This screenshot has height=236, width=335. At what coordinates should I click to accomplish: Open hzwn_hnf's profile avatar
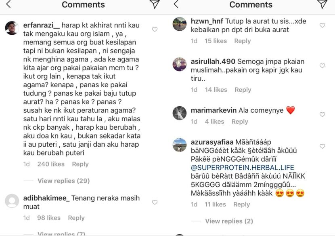point(180,24)
